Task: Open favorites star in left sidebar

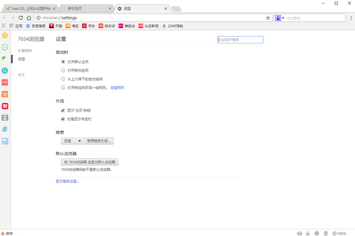Action: click(5, 35)
